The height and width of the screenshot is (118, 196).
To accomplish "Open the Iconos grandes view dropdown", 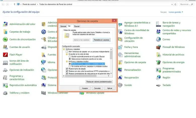I will point(176,12).
